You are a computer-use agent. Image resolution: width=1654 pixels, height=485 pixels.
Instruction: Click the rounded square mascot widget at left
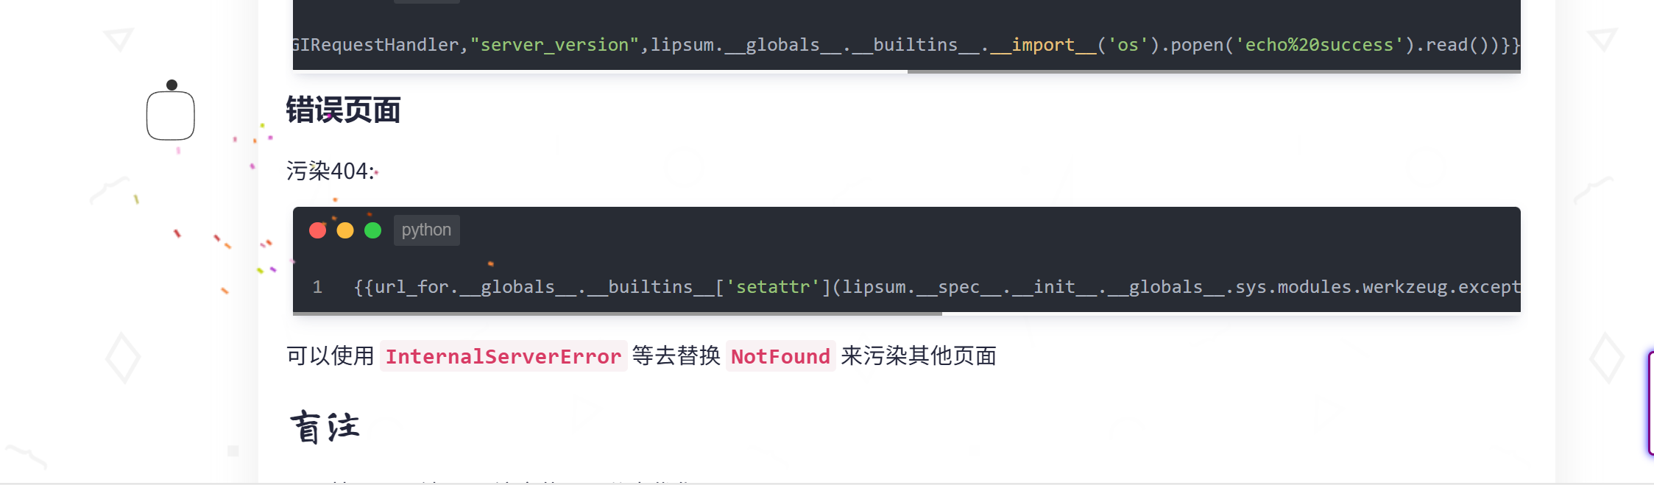click(x=171, y=116)
